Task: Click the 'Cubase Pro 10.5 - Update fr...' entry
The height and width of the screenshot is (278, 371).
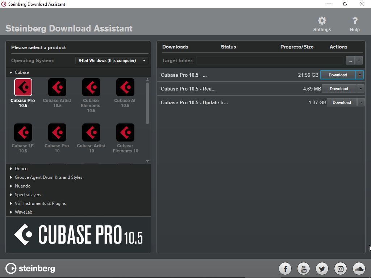Action: coord(194,102)
